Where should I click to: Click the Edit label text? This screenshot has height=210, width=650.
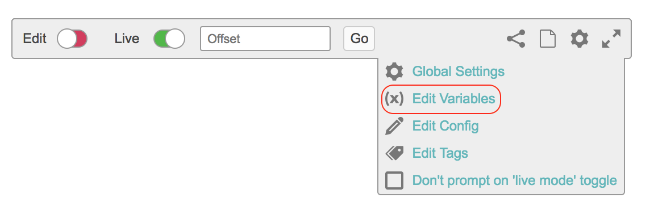click(35, 39)
